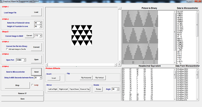202x107 pixels.
Task: Click the '>FirstByte:253%' log line
Action: tap(182, 69)
